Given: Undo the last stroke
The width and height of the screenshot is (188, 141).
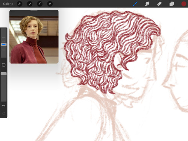Looking at the screenshot, I should 4,106.
